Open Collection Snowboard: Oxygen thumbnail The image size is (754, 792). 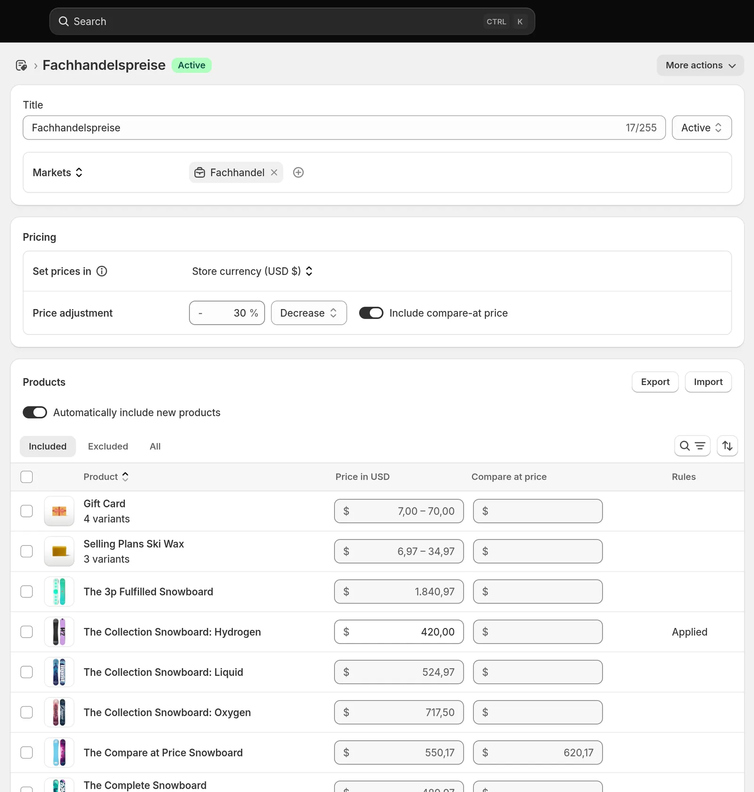(x=59, y=712)
